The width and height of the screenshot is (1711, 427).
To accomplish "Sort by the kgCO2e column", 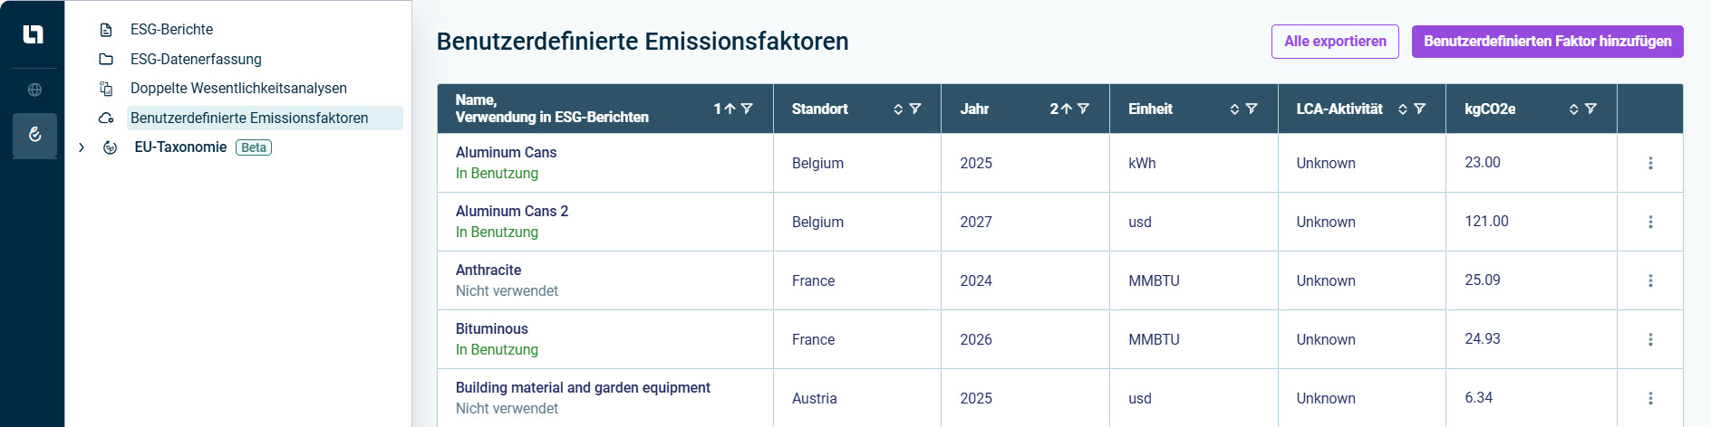I will (x=1574, y=109).
